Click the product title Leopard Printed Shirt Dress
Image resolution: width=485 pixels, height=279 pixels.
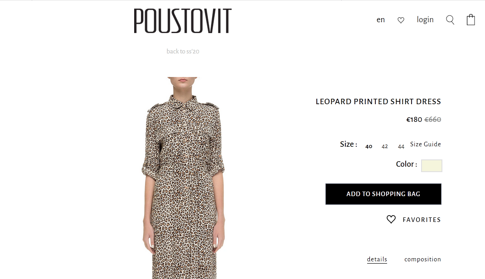click(378, 101)
